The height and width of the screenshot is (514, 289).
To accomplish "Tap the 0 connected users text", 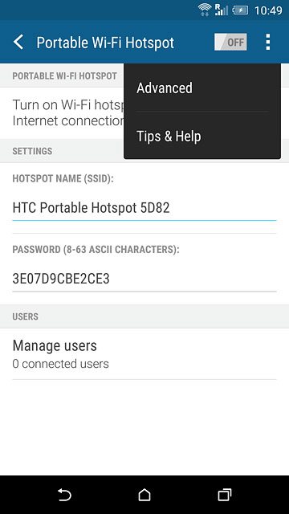I will click(x=61, y=364).
